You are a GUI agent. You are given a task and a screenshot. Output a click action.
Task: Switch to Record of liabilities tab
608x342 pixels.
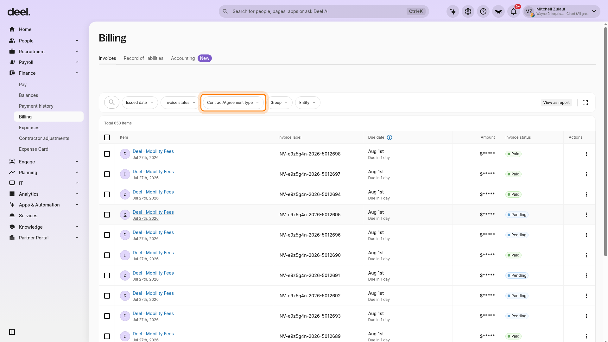(x=143, y=58)
